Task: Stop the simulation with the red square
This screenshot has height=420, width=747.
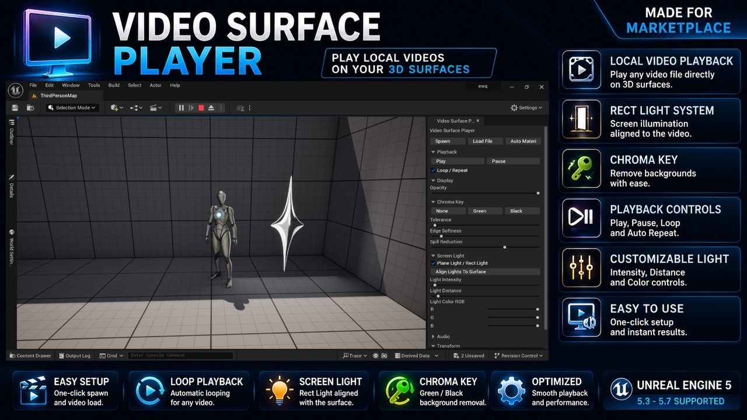Action: pos(201,108)
